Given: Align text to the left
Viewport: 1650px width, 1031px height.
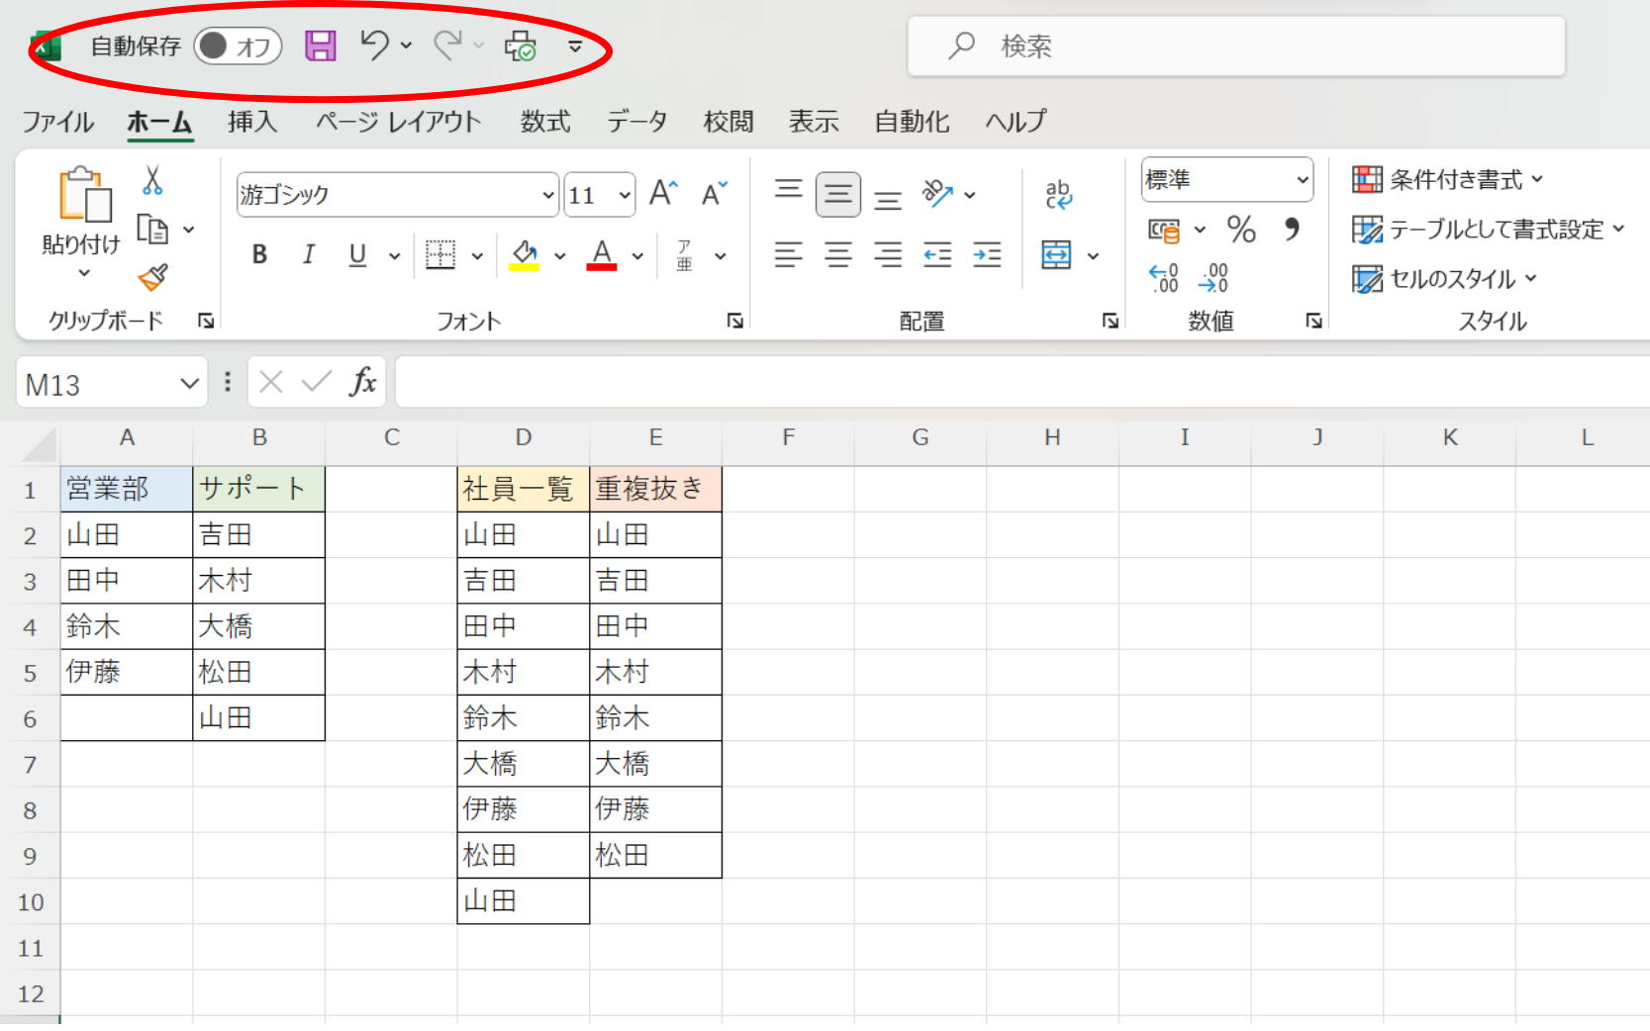Looking at the screenshot, I should click(x=788, y=255).
